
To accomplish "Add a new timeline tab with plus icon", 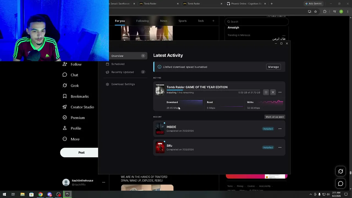I will pyautogui.click(x=213, y=21).
